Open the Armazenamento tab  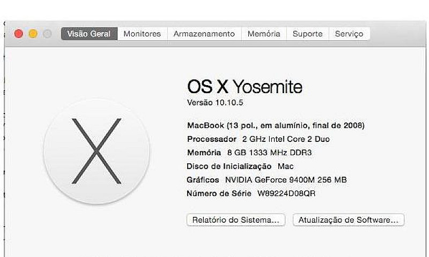point(204,34)
